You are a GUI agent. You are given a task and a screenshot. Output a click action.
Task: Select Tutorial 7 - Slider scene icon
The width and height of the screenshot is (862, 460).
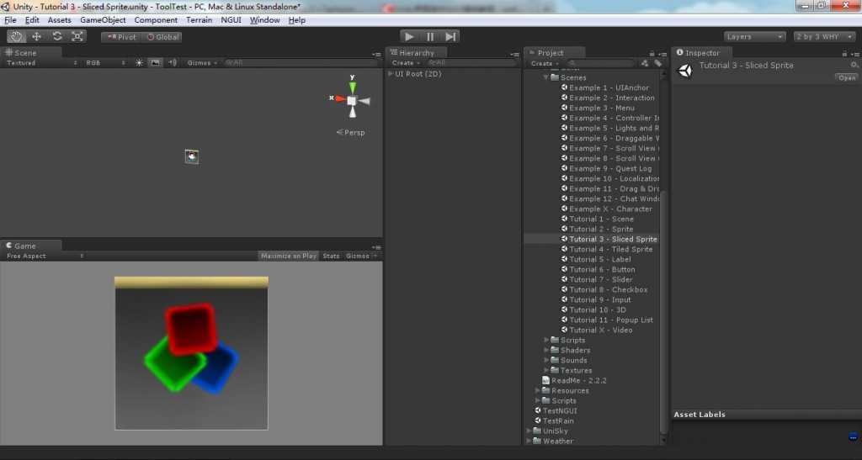click(x=564, y=279)
